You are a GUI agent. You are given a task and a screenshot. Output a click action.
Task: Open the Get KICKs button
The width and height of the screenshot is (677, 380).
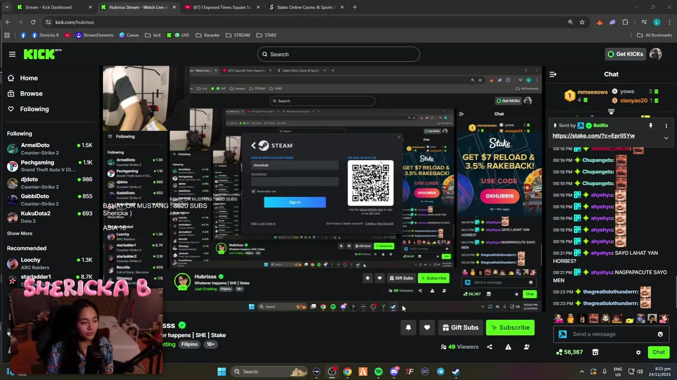[625, 54]
